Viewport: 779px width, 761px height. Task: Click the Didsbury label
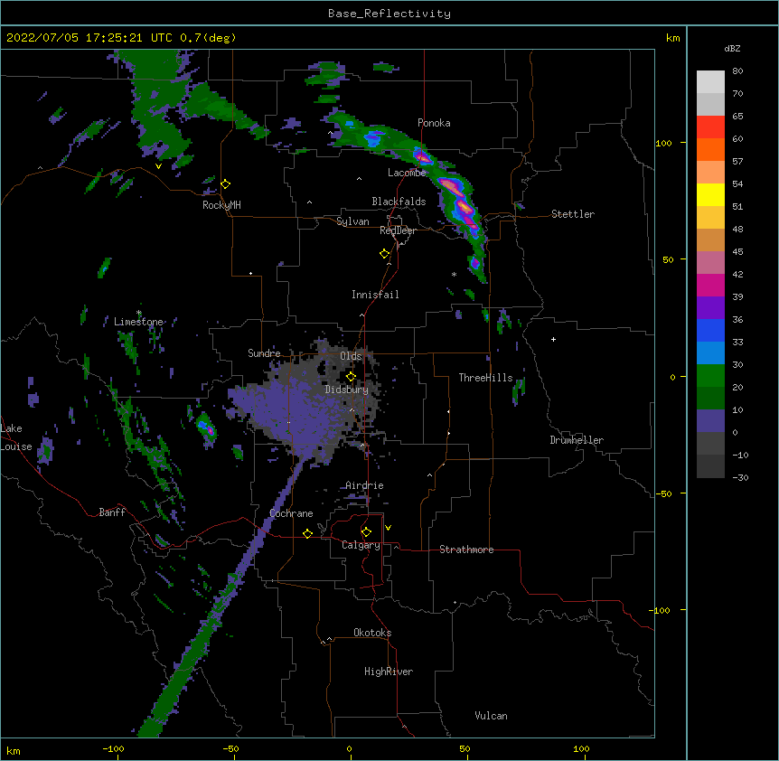(x=347, y=390)
